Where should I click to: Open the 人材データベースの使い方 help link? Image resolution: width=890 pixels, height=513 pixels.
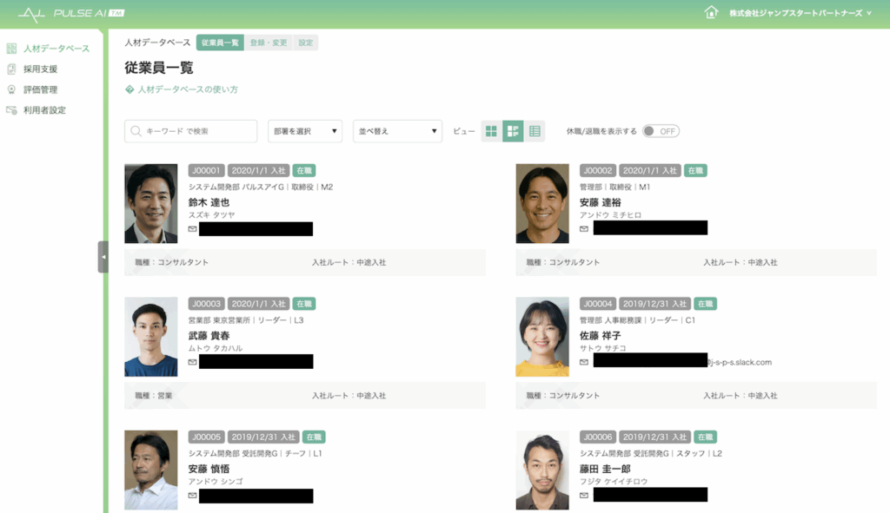[188, 89]
